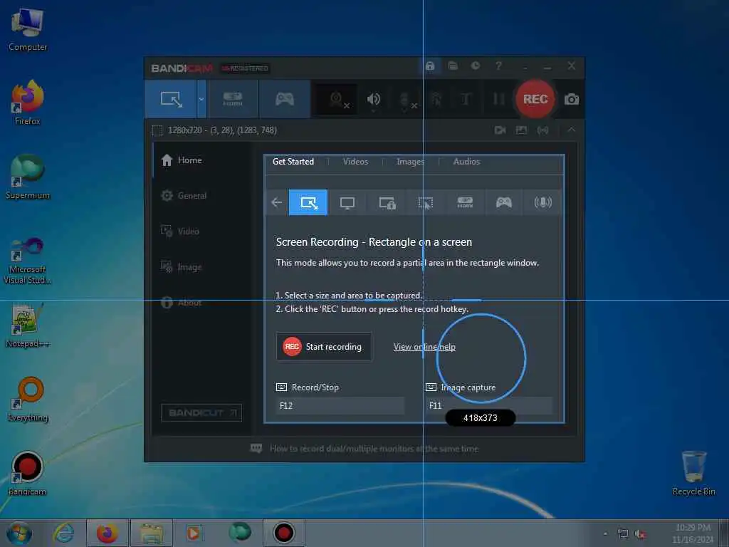Select the around mouse recording mode icon
Viewport: 729px width, 547px height.
pos(426,202)
